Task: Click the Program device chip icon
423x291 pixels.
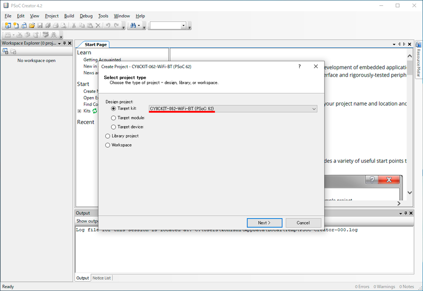Action: click(45, 34)
